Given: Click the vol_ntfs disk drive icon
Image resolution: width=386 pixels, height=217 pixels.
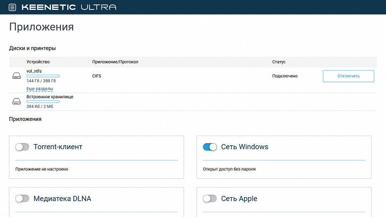Looking at the screenshot, I should (17, 76).
